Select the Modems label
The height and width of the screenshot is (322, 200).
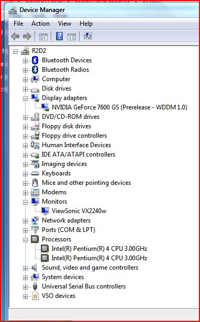click(54, 192)
